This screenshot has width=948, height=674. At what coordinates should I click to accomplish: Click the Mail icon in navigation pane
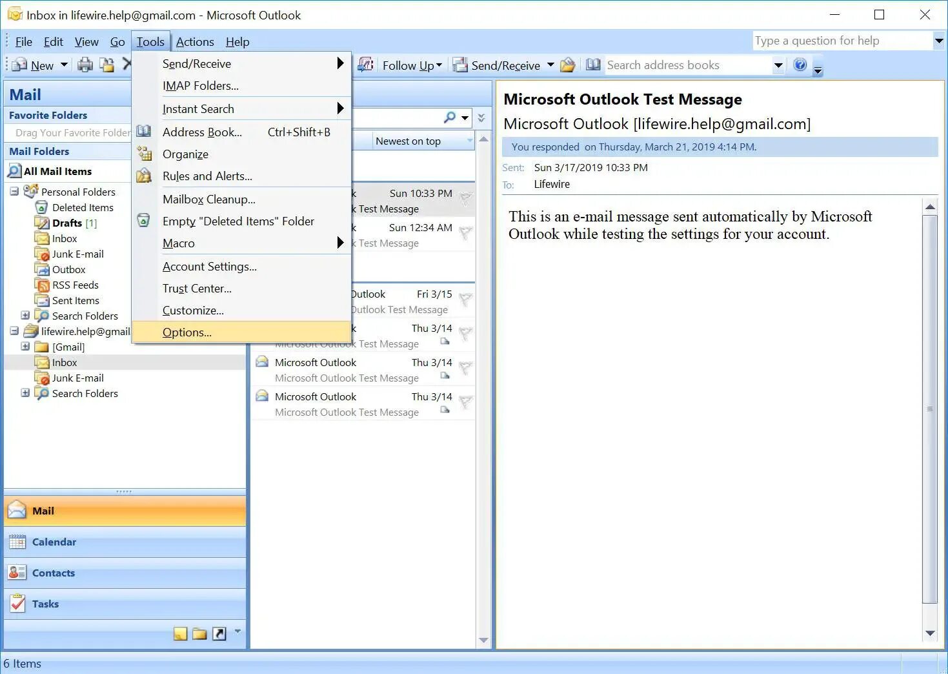16,510
